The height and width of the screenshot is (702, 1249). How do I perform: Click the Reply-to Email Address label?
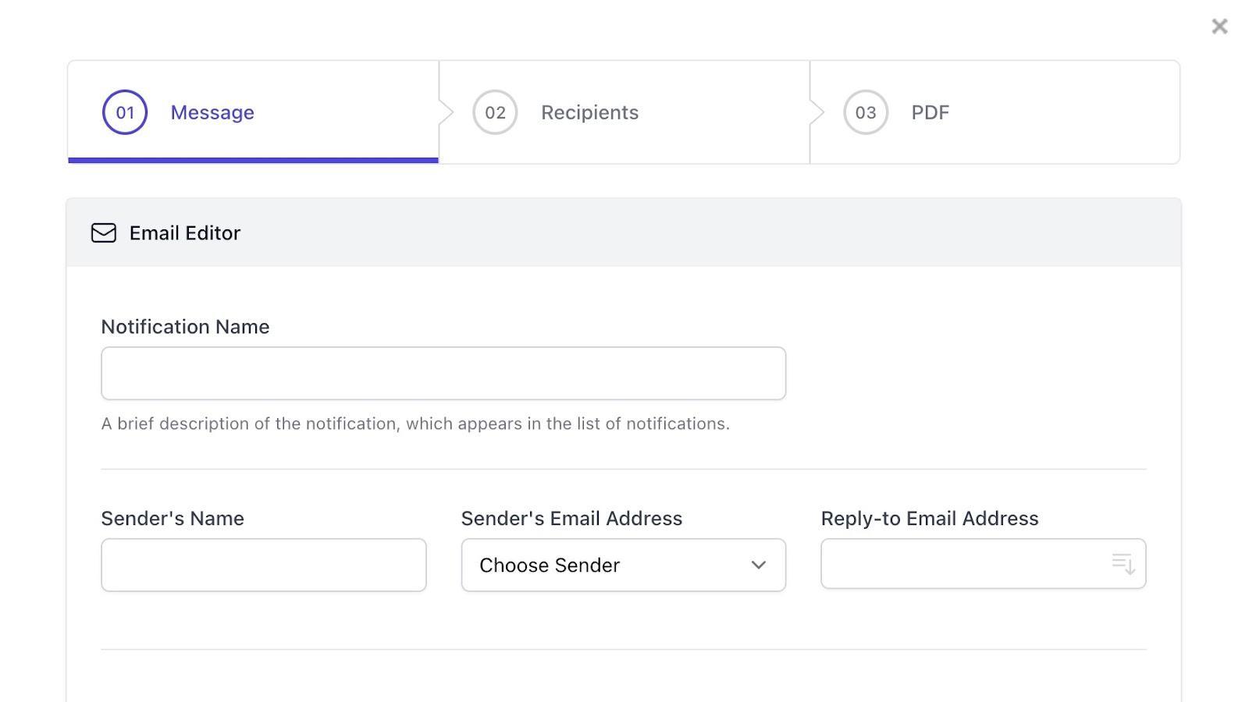930,519
